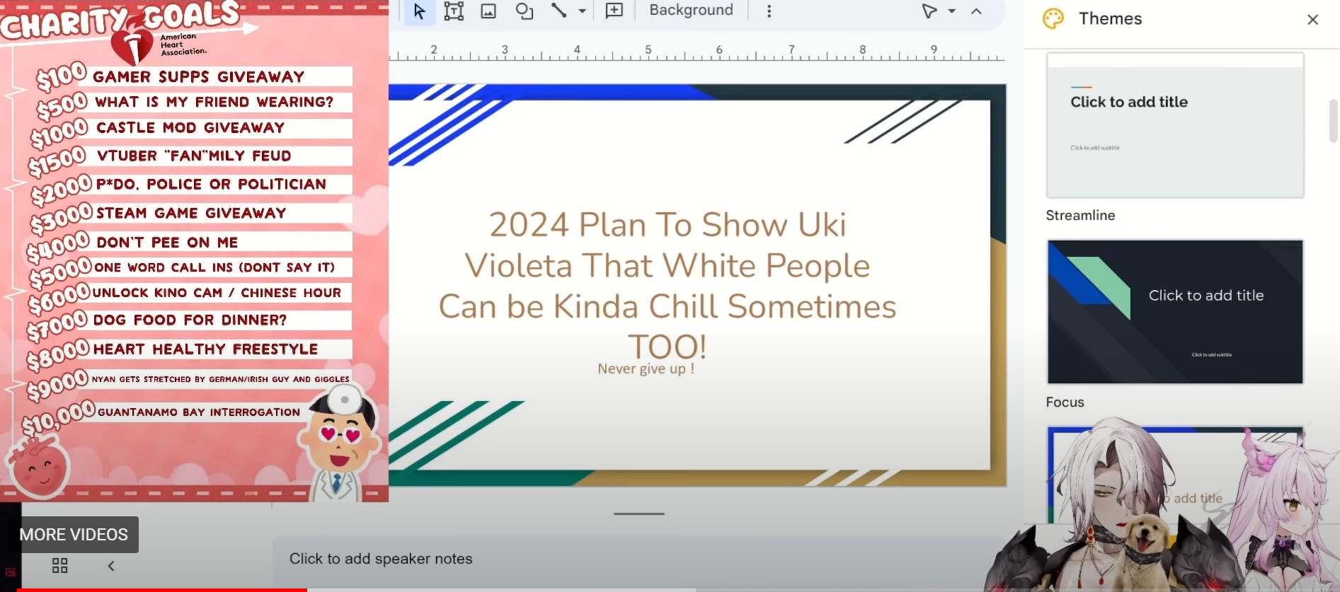Open the line type dropdown arrow
Screen dimensions: 1340x592
582,11
